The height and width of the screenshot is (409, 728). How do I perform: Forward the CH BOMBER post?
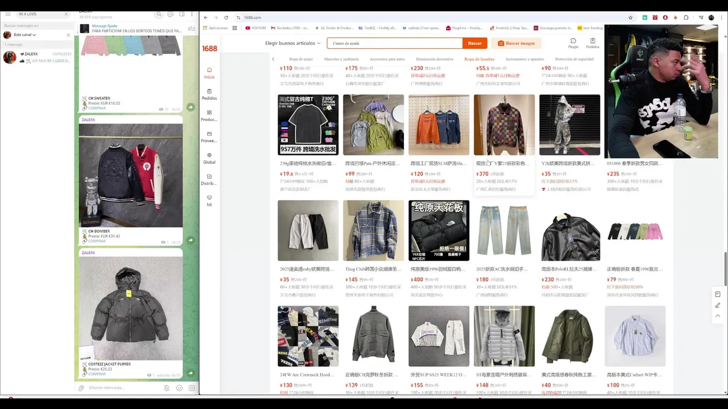click(191, 240)
